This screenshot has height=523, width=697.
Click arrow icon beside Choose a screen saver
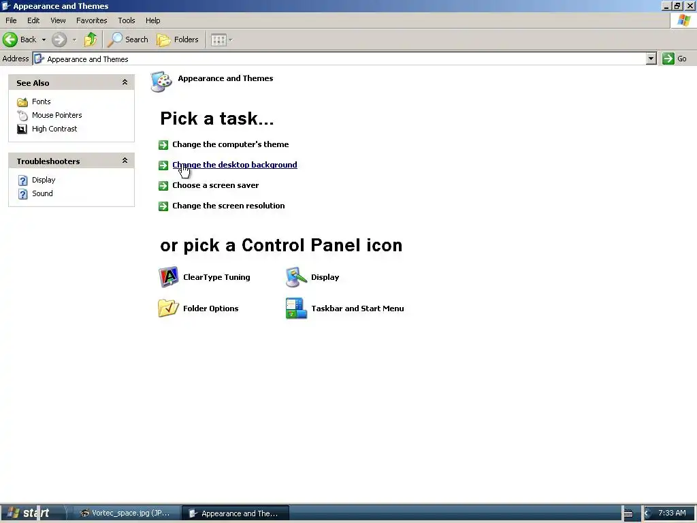163,186
